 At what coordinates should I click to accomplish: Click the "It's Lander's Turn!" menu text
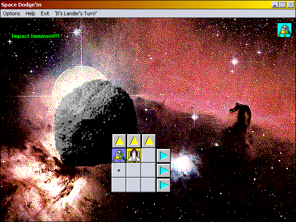coord(75,13)
